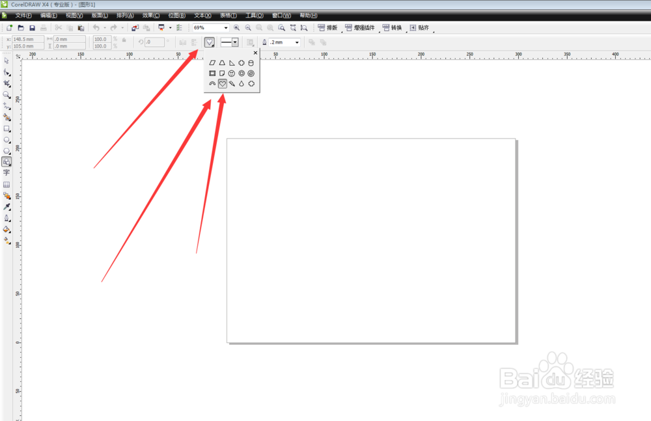Select the Interactive Fill tool

click(x=7, y=240)
